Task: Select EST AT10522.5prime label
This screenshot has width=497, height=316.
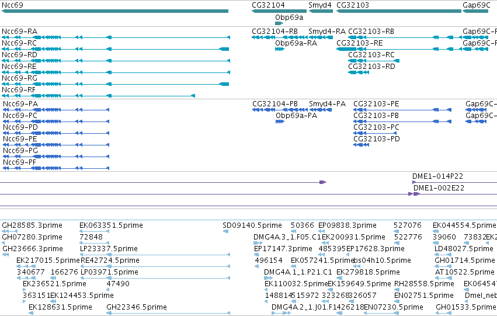Action: tap(464, 272)
